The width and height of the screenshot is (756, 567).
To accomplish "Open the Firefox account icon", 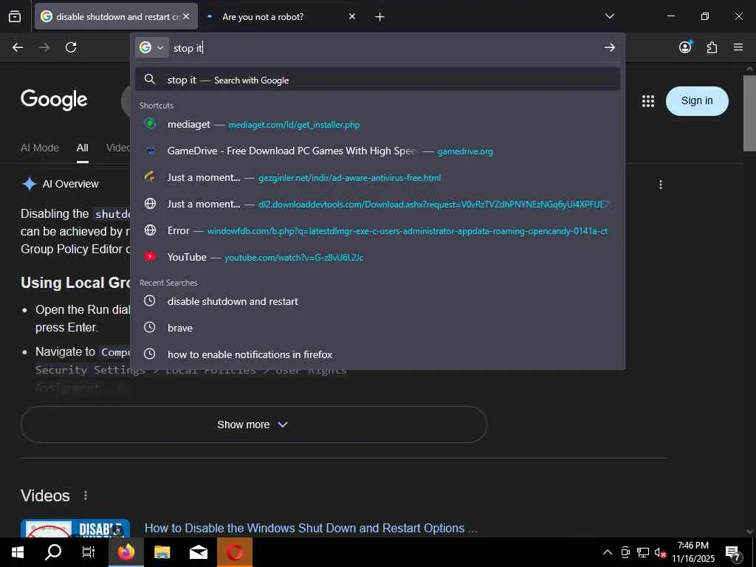I will [x=685, y=47].
